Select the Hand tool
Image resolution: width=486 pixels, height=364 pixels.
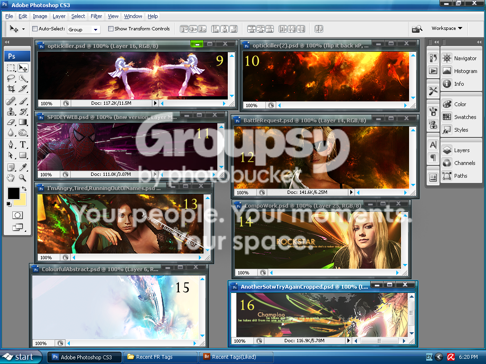pyautogui.click(x=11, y=178)
